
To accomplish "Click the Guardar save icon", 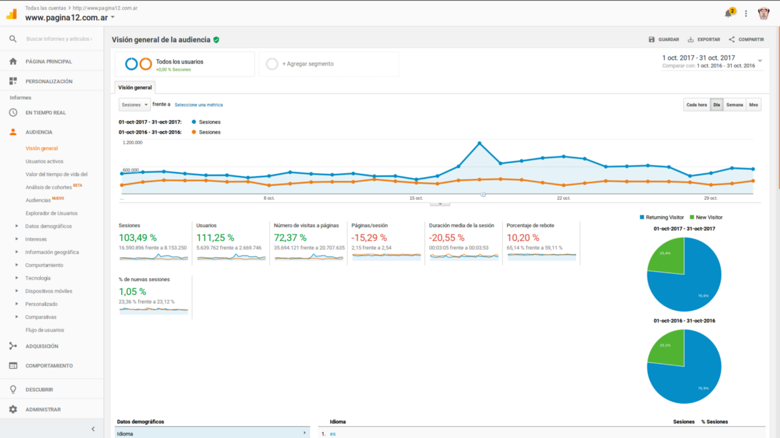I will tap(652, 40).
